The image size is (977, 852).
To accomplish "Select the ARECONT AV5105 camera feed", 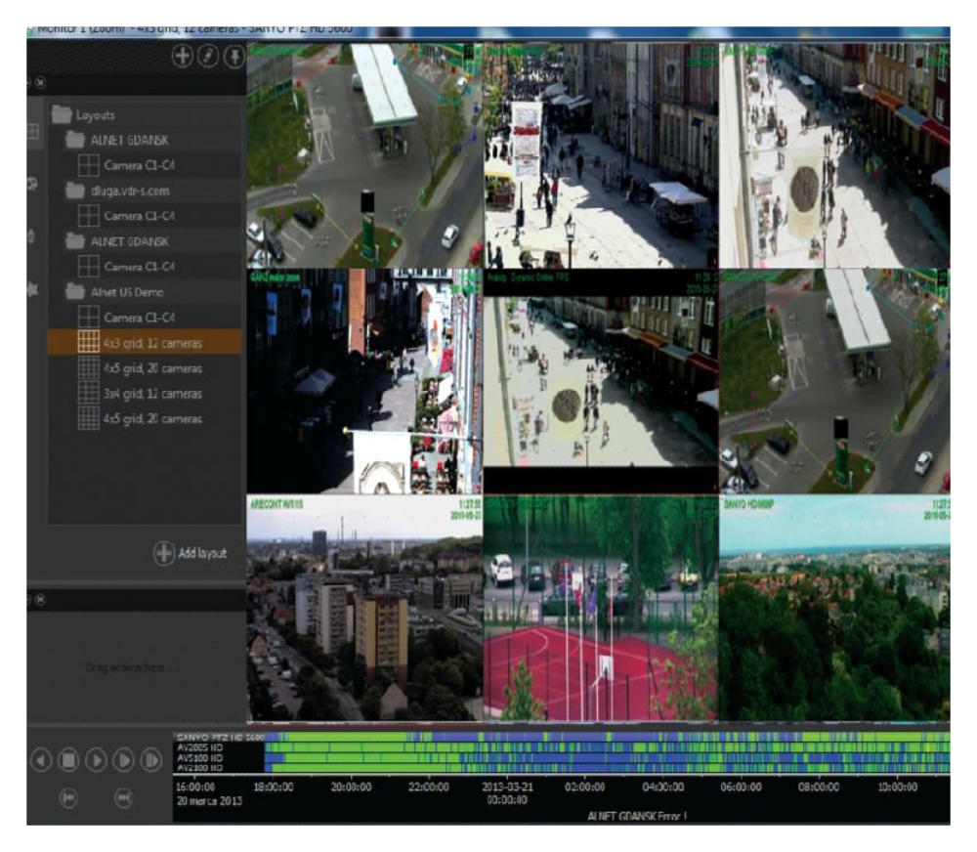I will tap(363, 608).
